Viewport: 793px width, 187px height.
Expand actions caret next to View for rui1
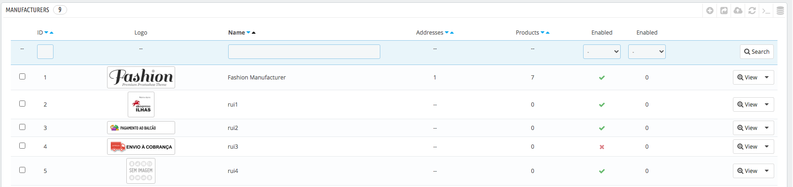(x=767, y=105)
